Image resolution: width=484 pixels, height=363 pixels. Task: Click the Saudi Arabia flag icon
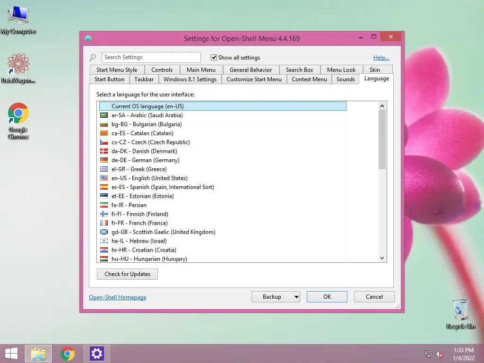click(104, 115)
